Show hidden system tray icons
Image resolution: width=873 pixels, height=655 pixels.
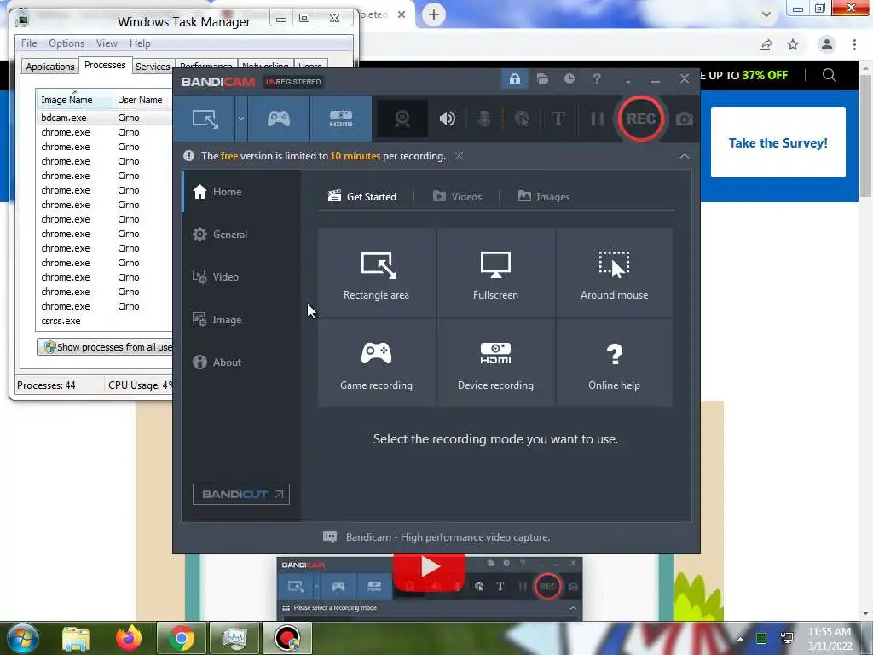tap(740, 638)
